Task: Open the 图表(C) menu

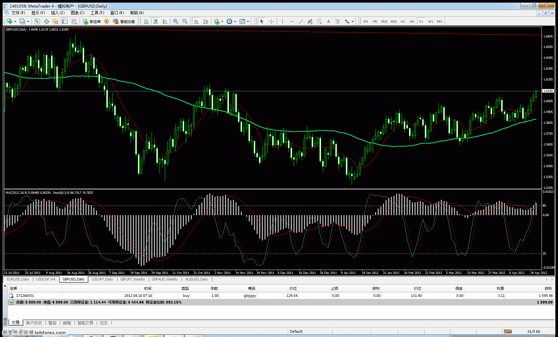Action: (x=78, y=13)
